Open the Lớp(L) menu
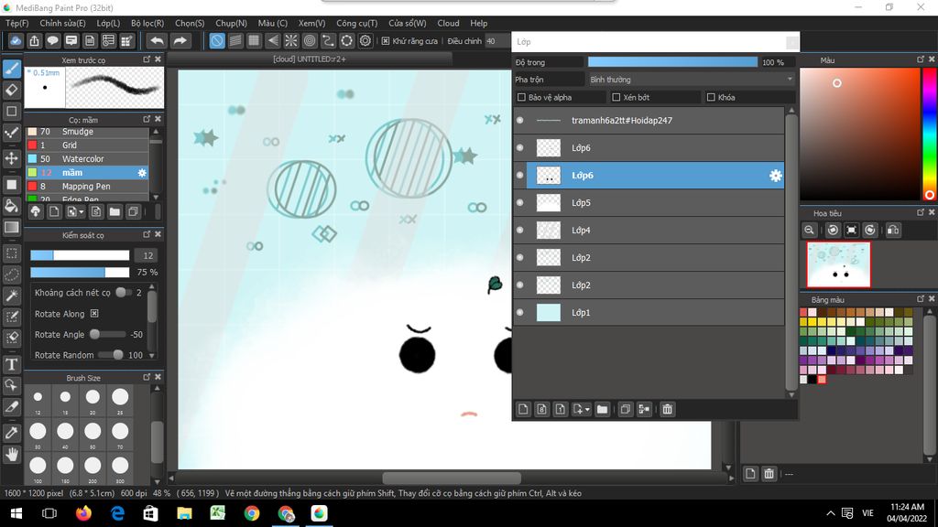 (x=108, y=23)
